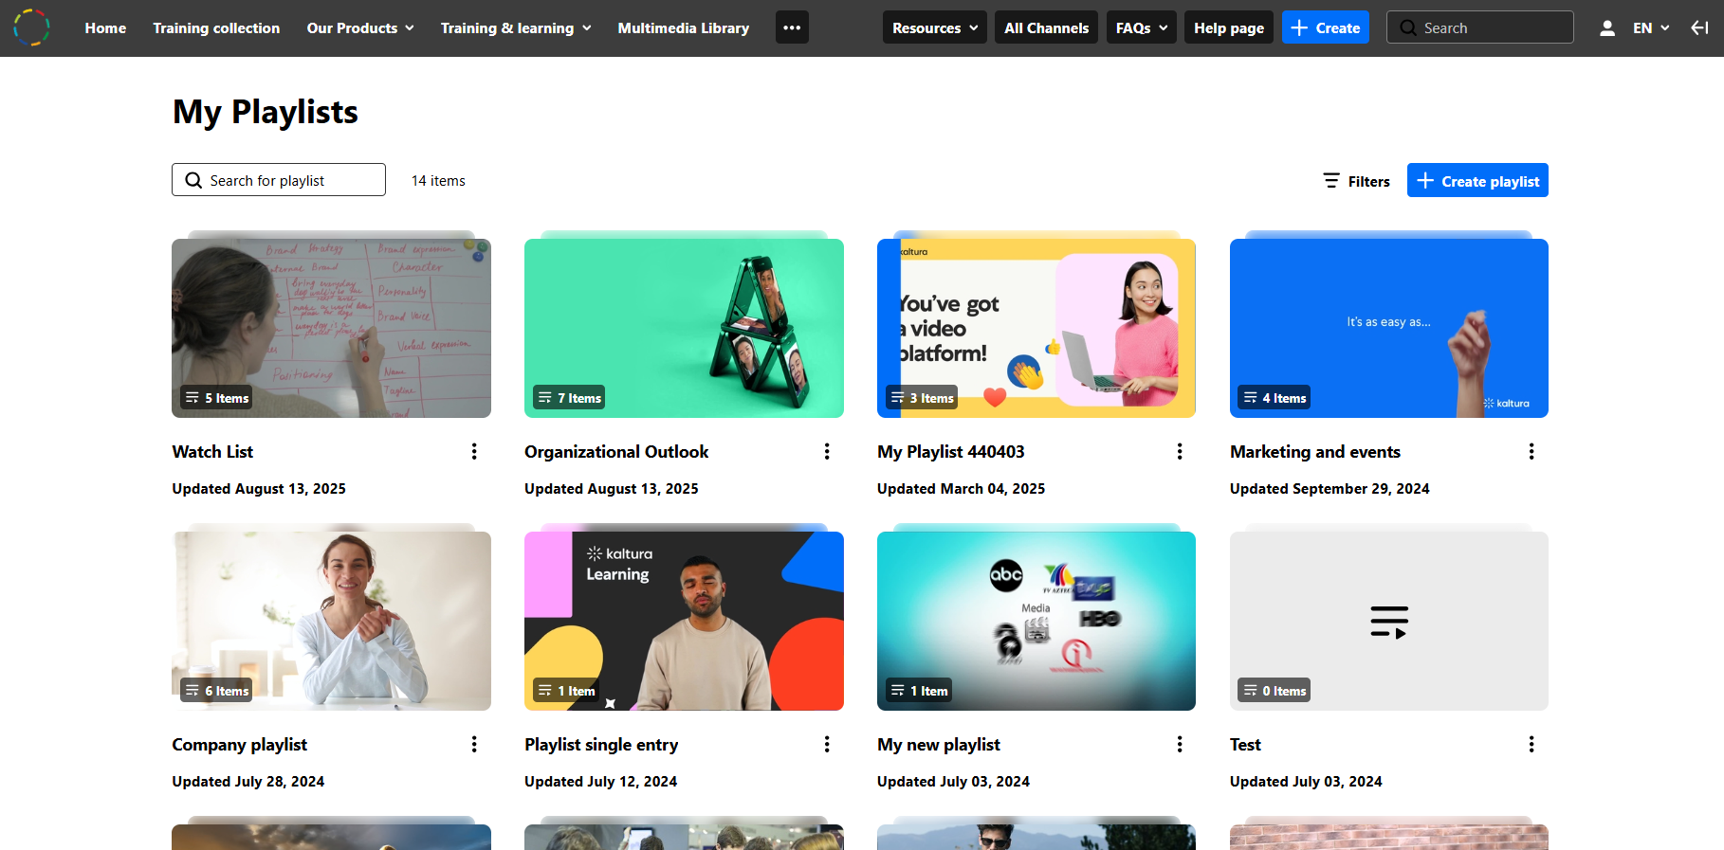Open options menu for My new playlist
This screenshot has height=850, width=1724.
1180,745
